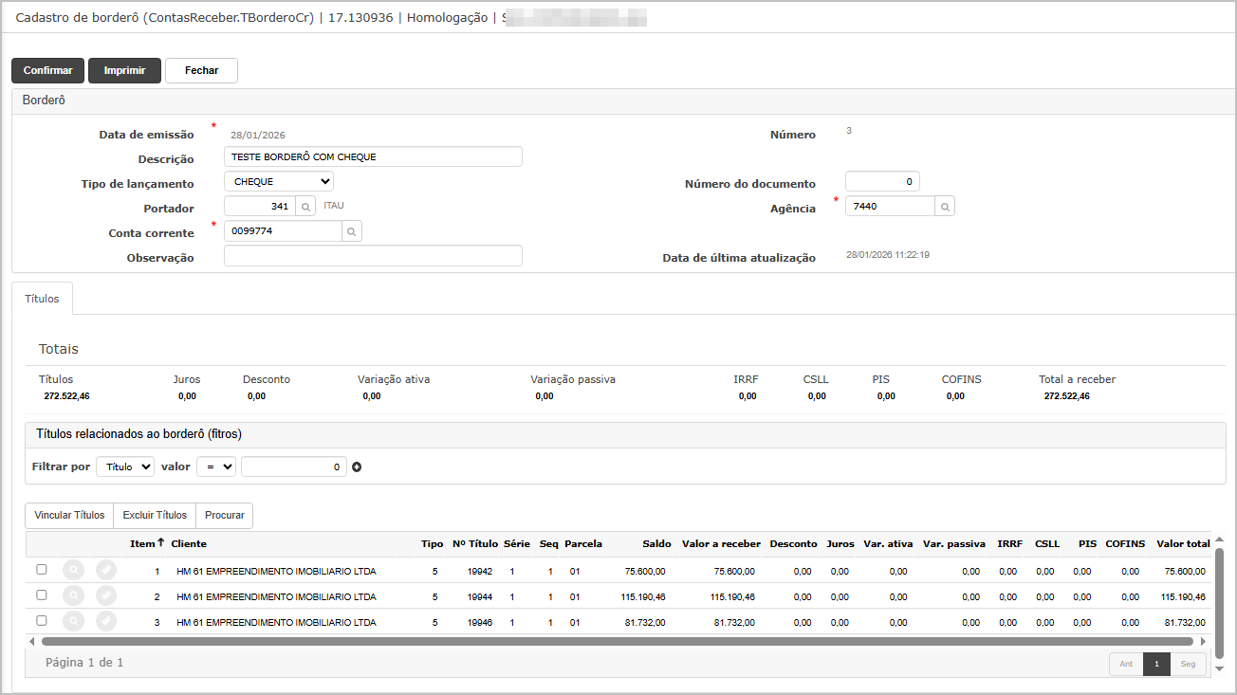Open the filter operator '=' dropdown
Image resolution: width=1237 pixels, height=695 pixels.
(x=215, y=466)
